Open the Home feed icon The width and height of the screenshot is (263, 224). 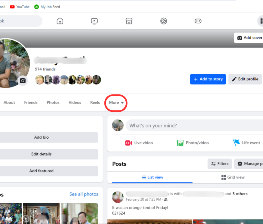pos(60,21)
